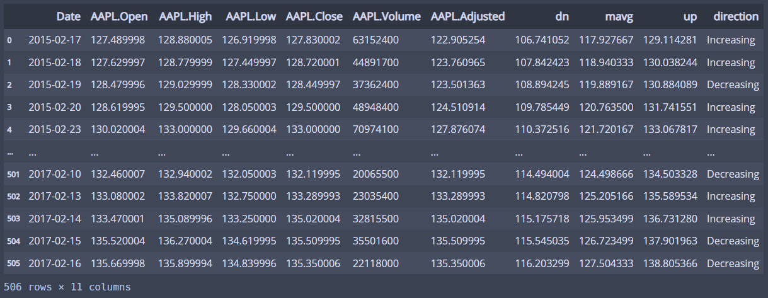Click volume value 44891700
The width and height of the screenshot is (768, 298).
point(376,62)
